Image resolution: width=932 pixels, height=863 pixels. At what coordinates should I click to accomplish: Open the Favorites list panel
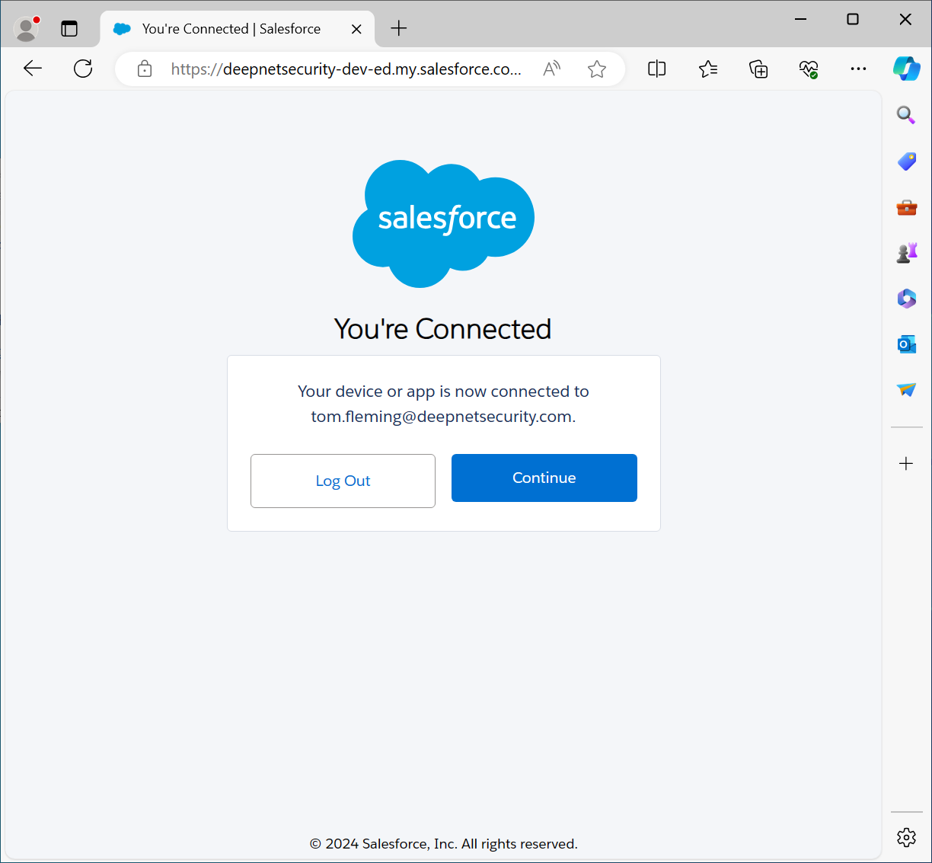[x=708, y=69]
